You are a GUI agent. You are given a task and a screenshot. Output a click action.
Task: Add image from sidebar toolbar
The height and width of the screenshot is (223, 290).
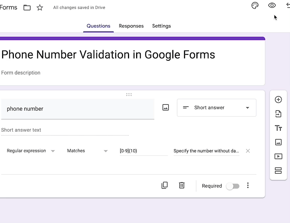click(x=278, y=142)
